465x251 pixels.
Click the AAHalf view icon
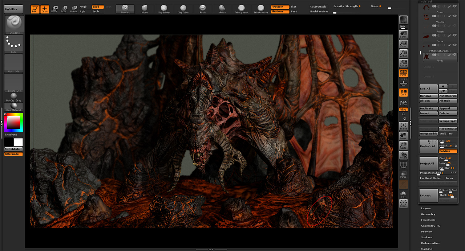pyautogui.click(x=403, y=63)
